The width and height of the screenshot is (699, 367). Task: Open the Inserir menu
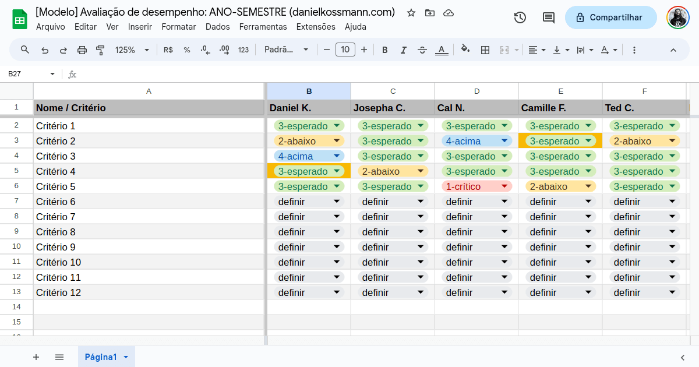pos(140,27)
